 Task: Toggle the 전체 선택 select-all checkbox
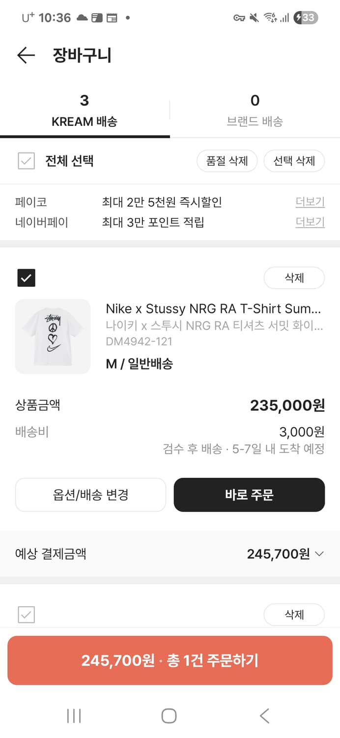click(27, 161)
